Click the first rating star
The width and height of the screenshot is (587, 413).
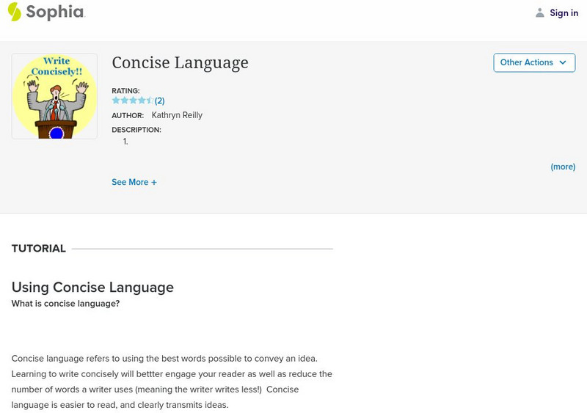click(x=116, y=100)
